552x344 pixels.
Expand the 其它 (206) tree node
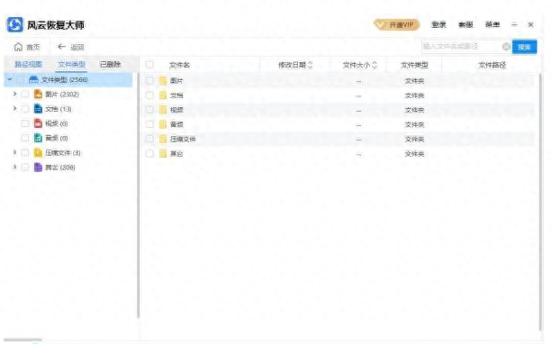[x=14, y=167]
